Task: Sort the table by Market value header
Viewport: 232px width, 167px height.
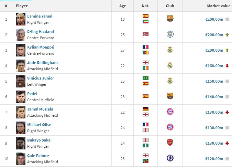Action: pos(219,6)
